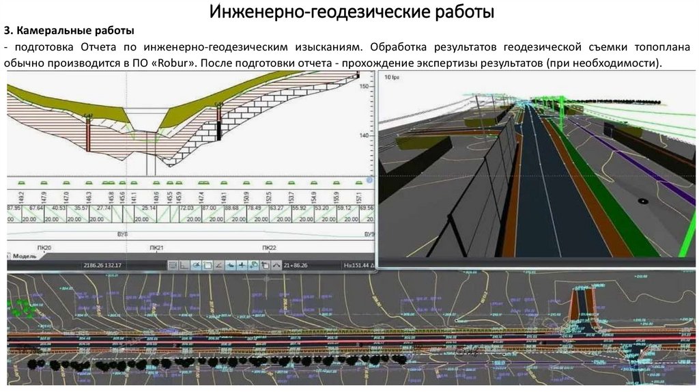
Task: Click the 152.5 elevation value
Action: pos(269,197)
